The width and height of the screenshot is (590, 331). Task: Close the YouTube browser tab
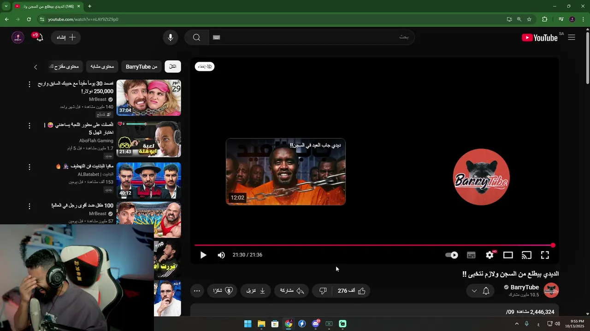(79, 6)
